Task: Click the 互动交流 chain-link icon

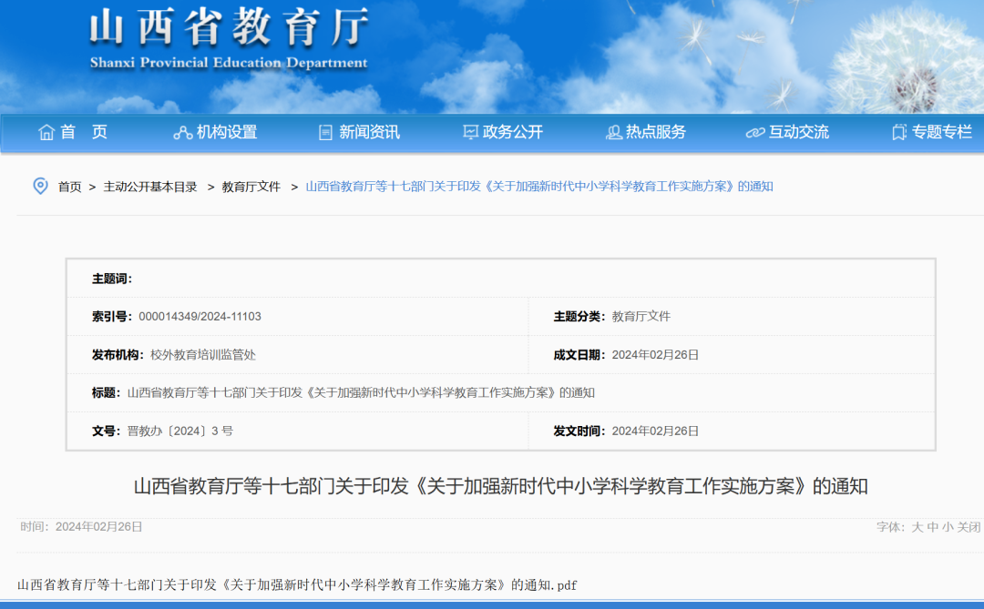Action: (x=754, y=131)
